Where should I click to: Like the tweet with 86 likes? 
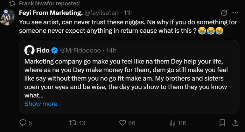(122, 122)
